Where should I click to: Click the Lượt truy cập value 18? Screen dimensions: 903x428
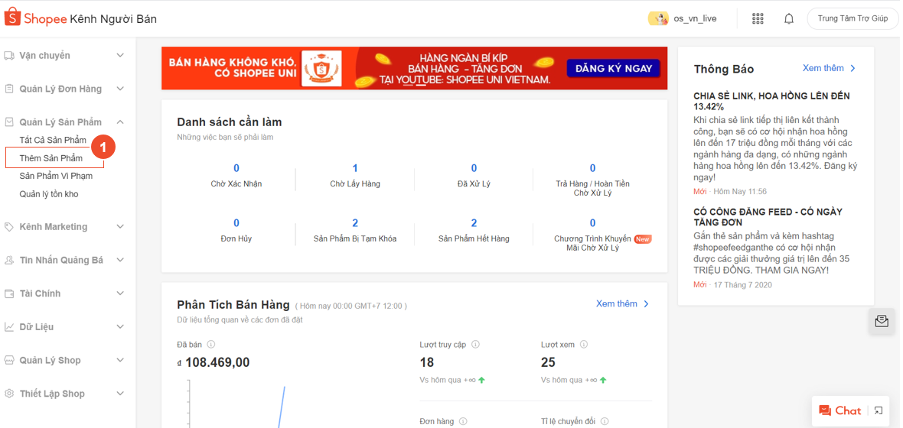[x=427, y=362]
